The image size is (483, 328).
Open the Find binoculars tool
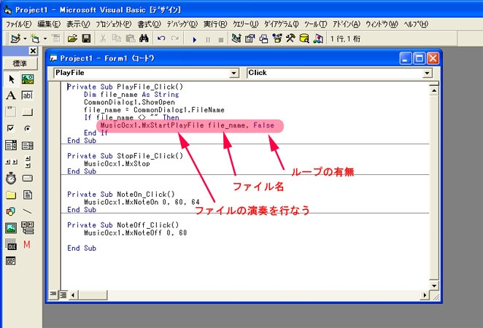click(x=144, y=38)
